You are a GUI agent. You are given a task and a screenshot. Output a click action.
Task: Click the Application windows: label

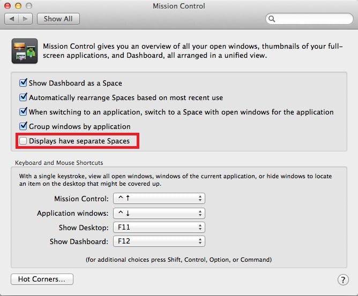click(72, 213)
